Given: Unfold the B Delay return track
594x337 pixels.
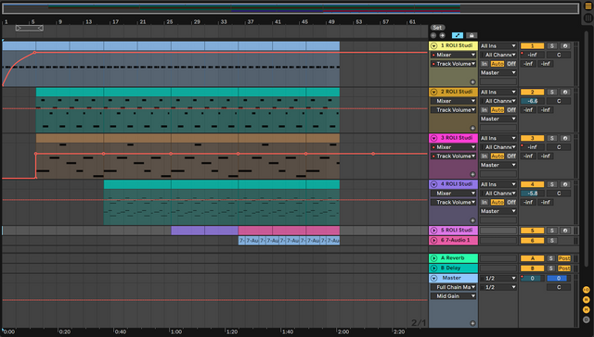Looking at the screenshot, I should pyautogui.click(x=433, y=268).
